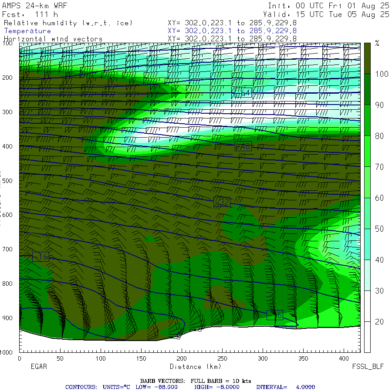Select the dark olive colorbar segment above 100
The width and height of the screenshot is (392, 392).
click(x=367, y=58)
